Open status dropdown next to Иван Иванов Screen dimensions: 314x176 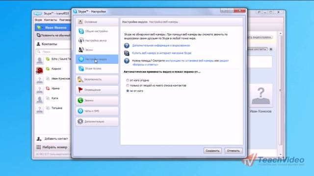[39, 27]
